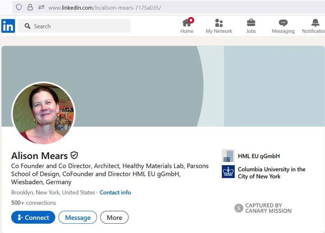325x233 pixels.
Task: Click the Connect button
Action: 33,217
